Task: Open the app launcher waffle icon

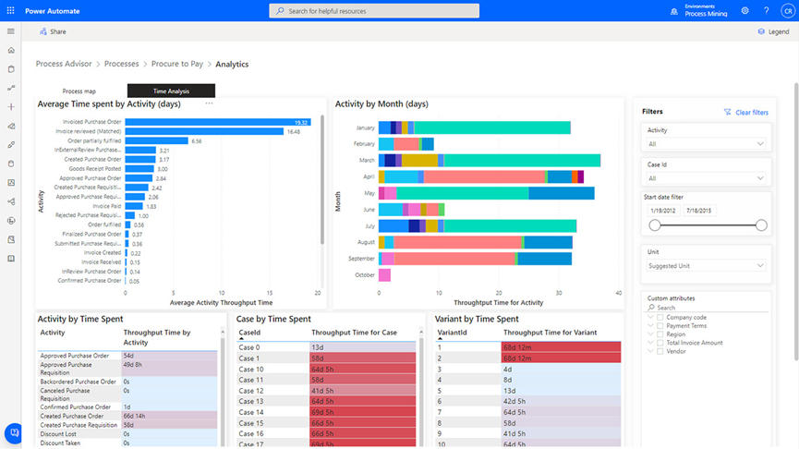Action: pyautogui.click(x=10, y=10)
